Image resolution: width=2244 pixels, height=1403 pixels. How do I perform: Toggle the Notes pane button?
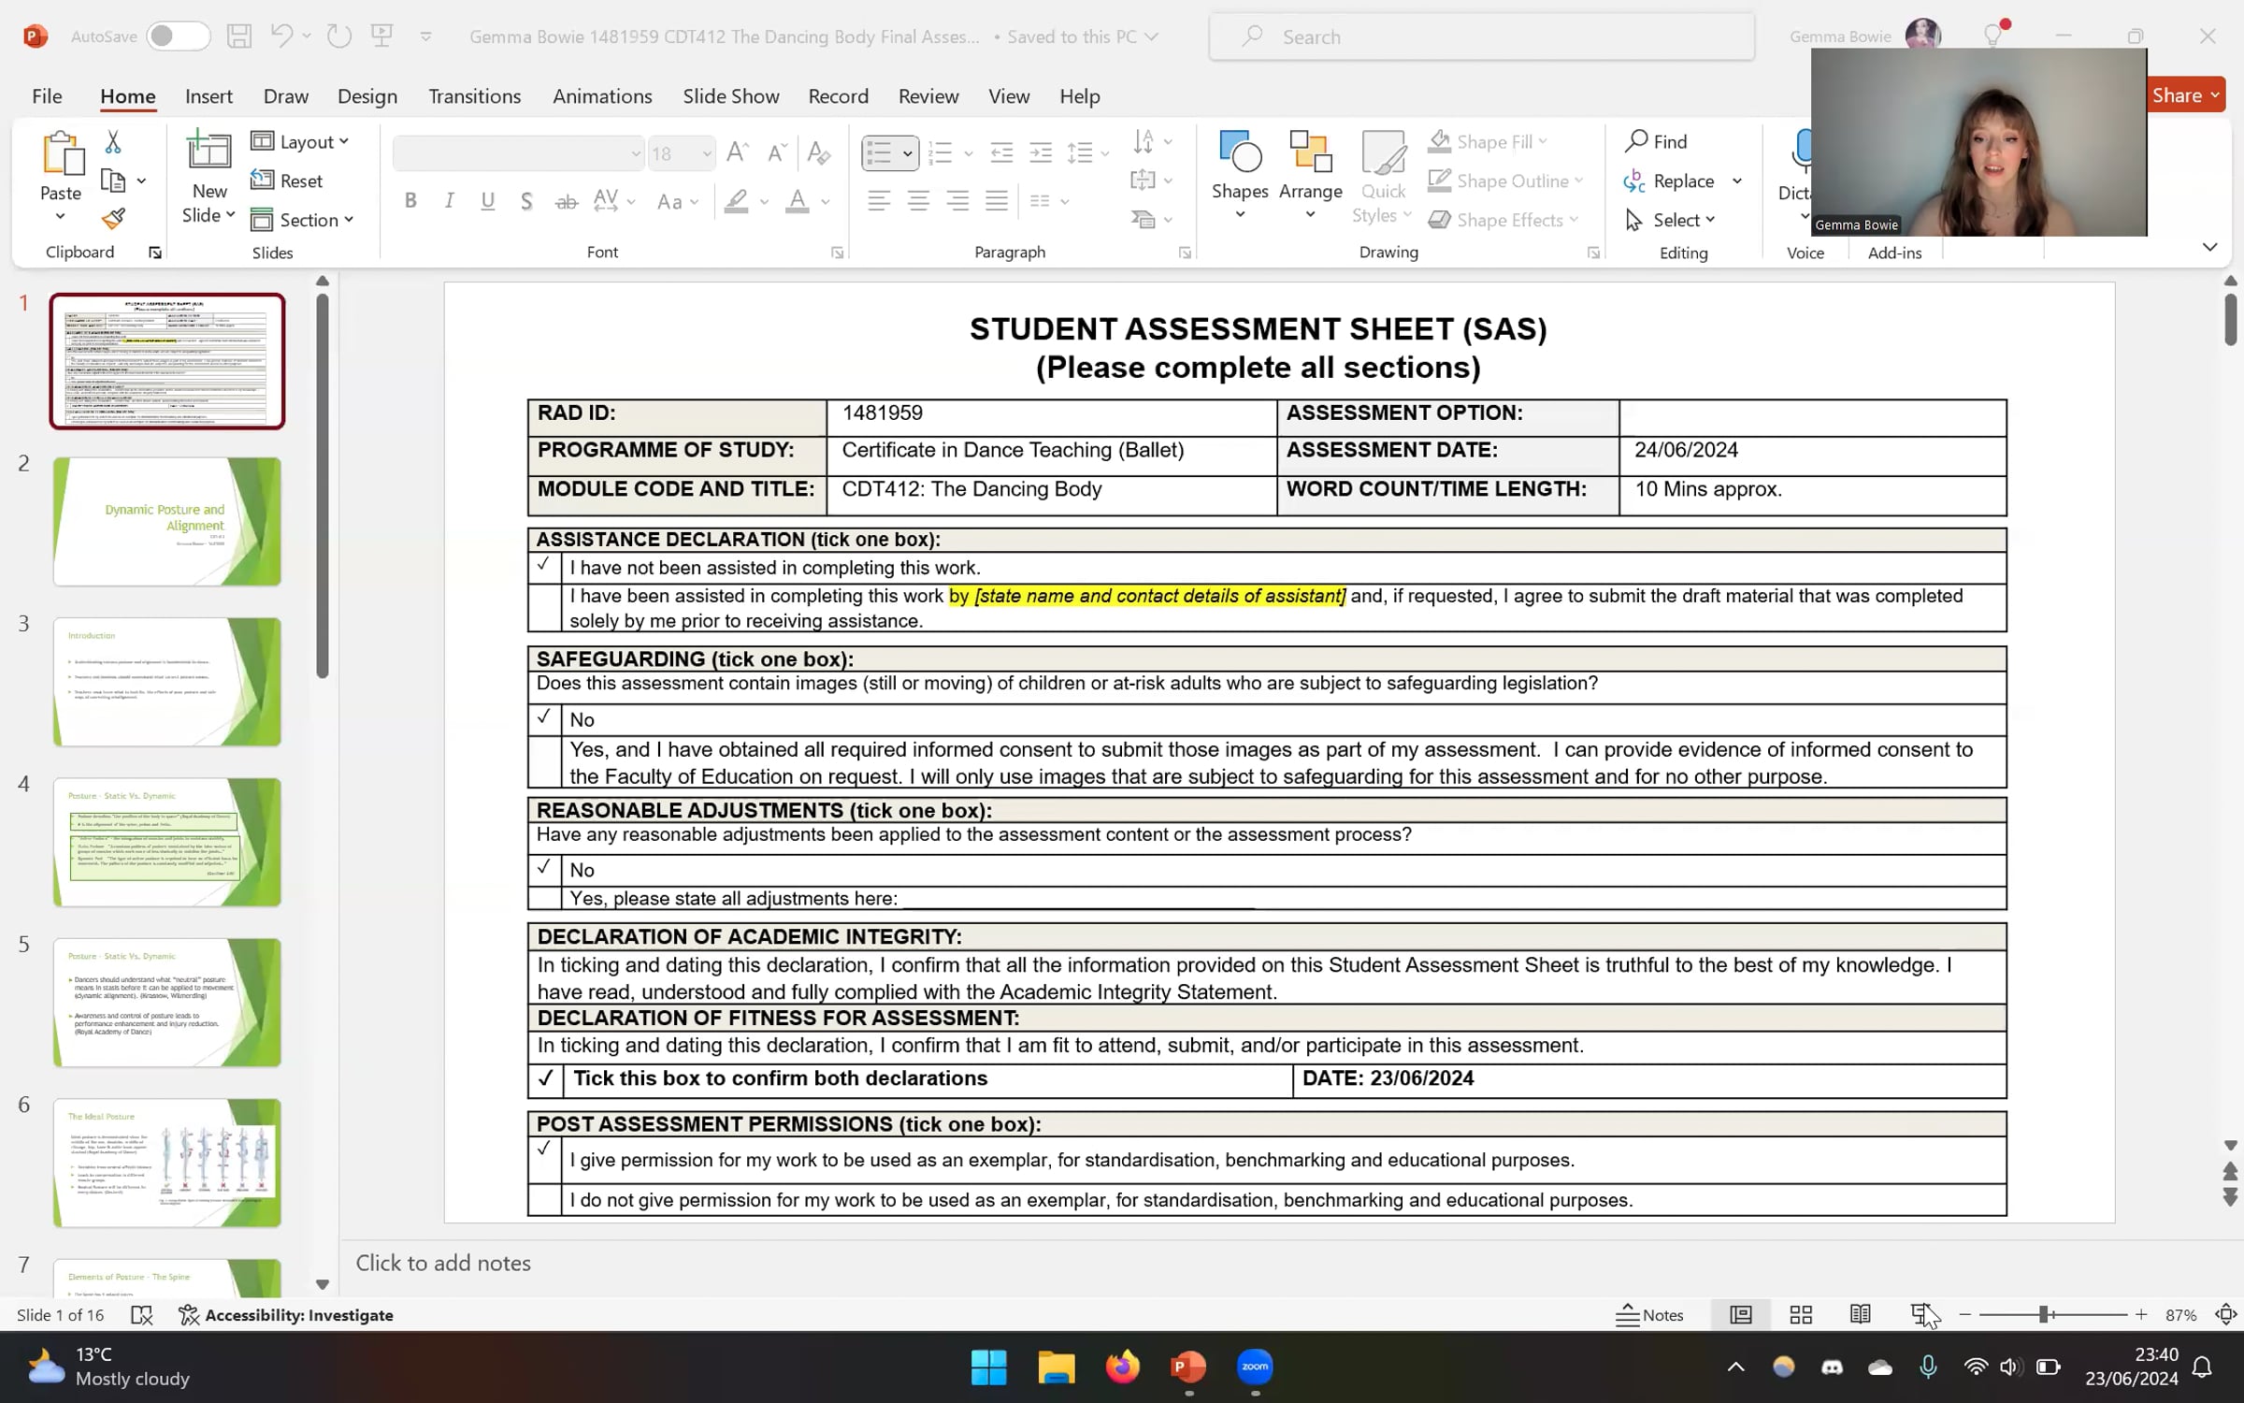1650,1314
